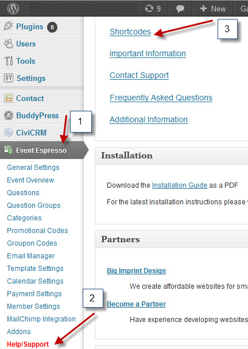The image size is (248, 349).
Task: Click the WordPress logo icon
Action: (13, 9)
